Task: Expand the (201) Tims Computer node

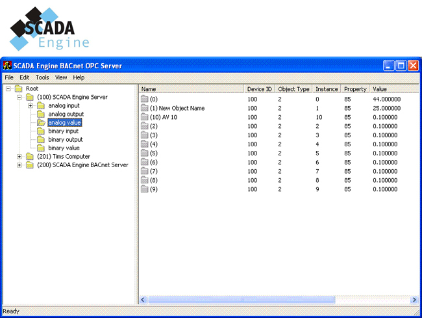Action: (19, 157)
